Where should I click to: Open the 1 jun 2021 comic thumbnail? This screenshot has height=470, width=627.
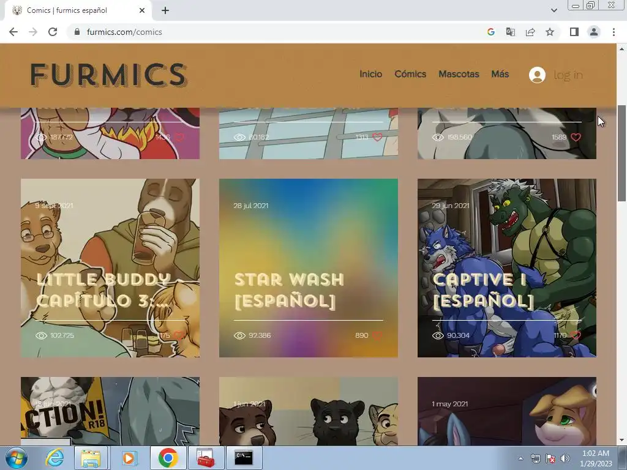point(309,411)
